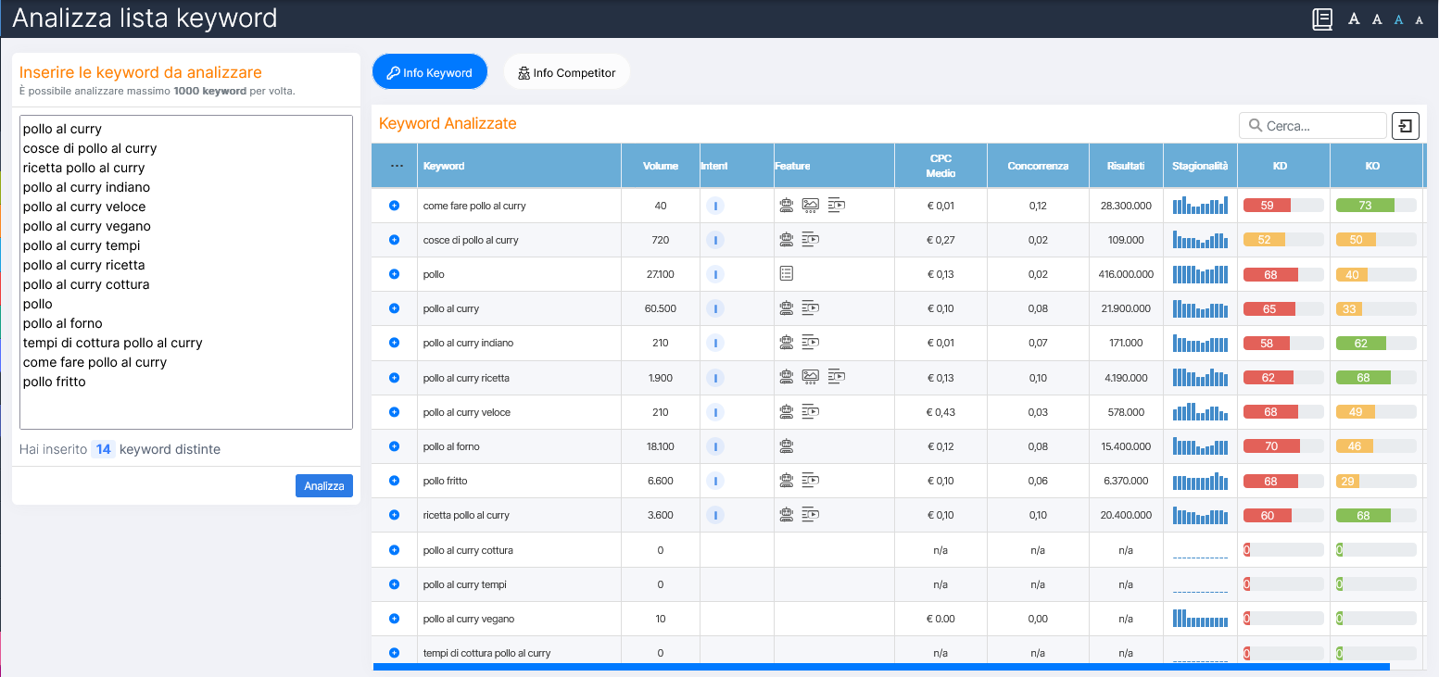Click the magnifier icon inside the Cerca field

point(1256,125)
